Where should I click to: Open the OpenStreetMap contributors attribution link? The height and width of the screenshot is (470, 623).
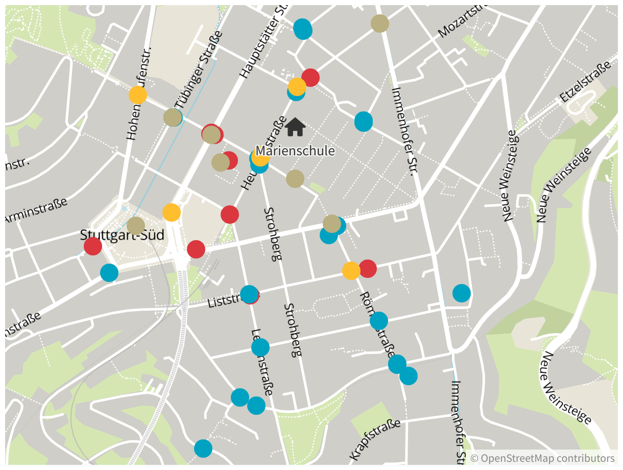(547, 458)
